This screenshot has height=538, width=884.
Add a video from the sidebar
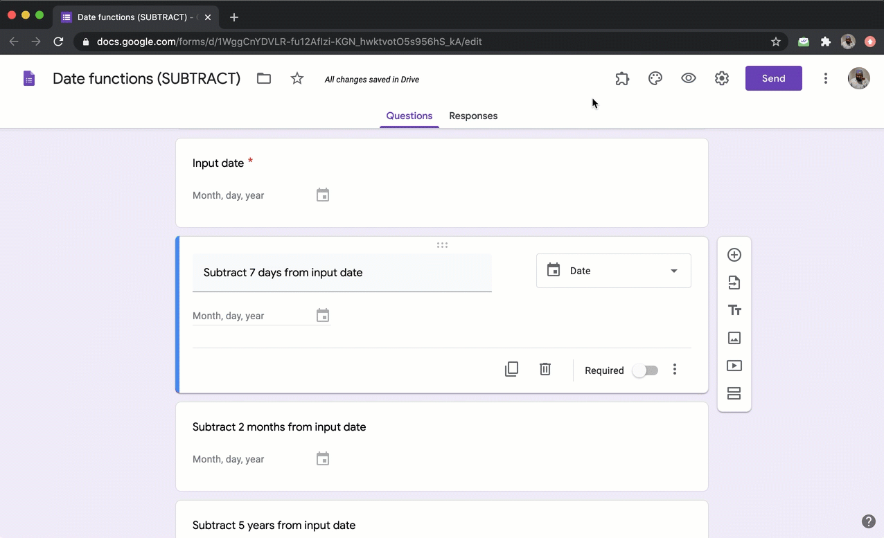(734, 366)
